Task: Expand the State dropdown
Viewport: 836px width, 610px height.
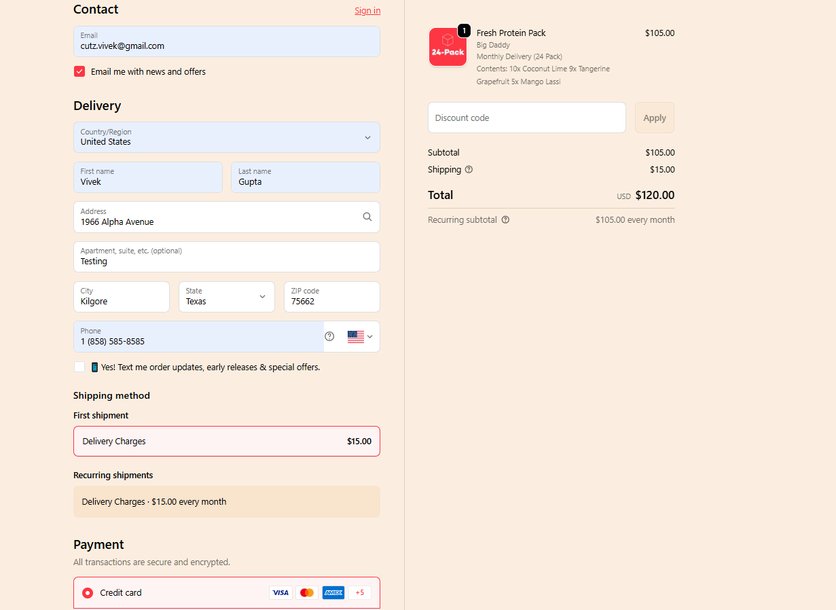Action: pyautogui.click(x=226, y=297)
